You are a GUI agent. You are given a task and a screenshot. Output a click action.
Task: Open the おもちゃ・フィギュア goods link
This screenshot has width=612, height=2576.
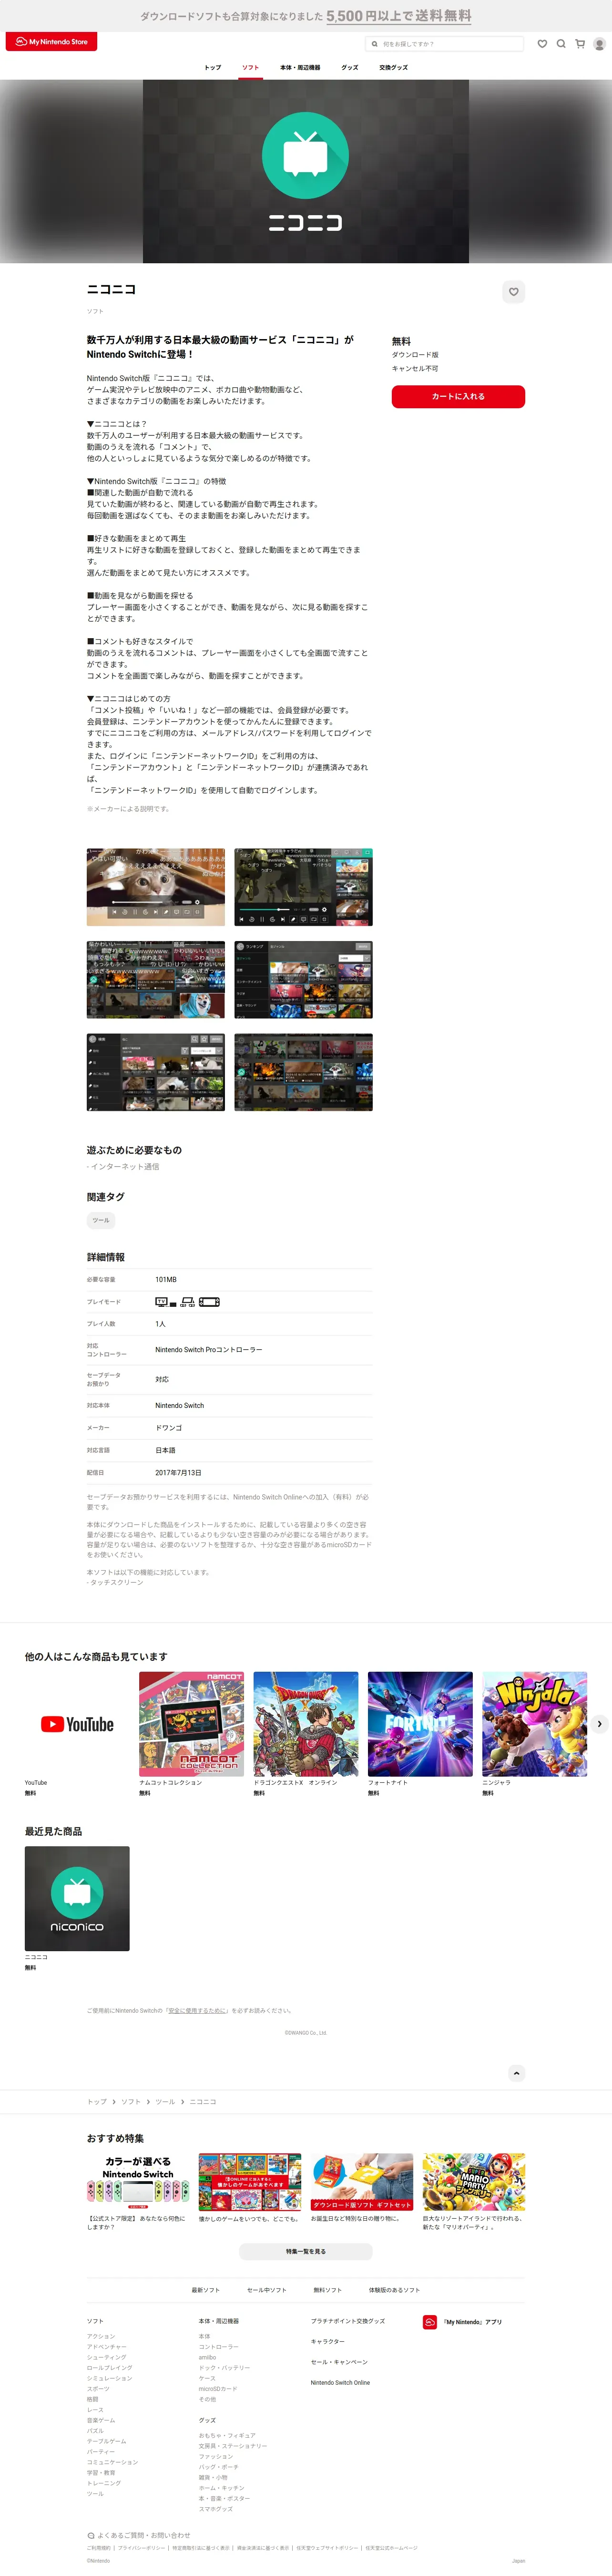click(227, 2435)
